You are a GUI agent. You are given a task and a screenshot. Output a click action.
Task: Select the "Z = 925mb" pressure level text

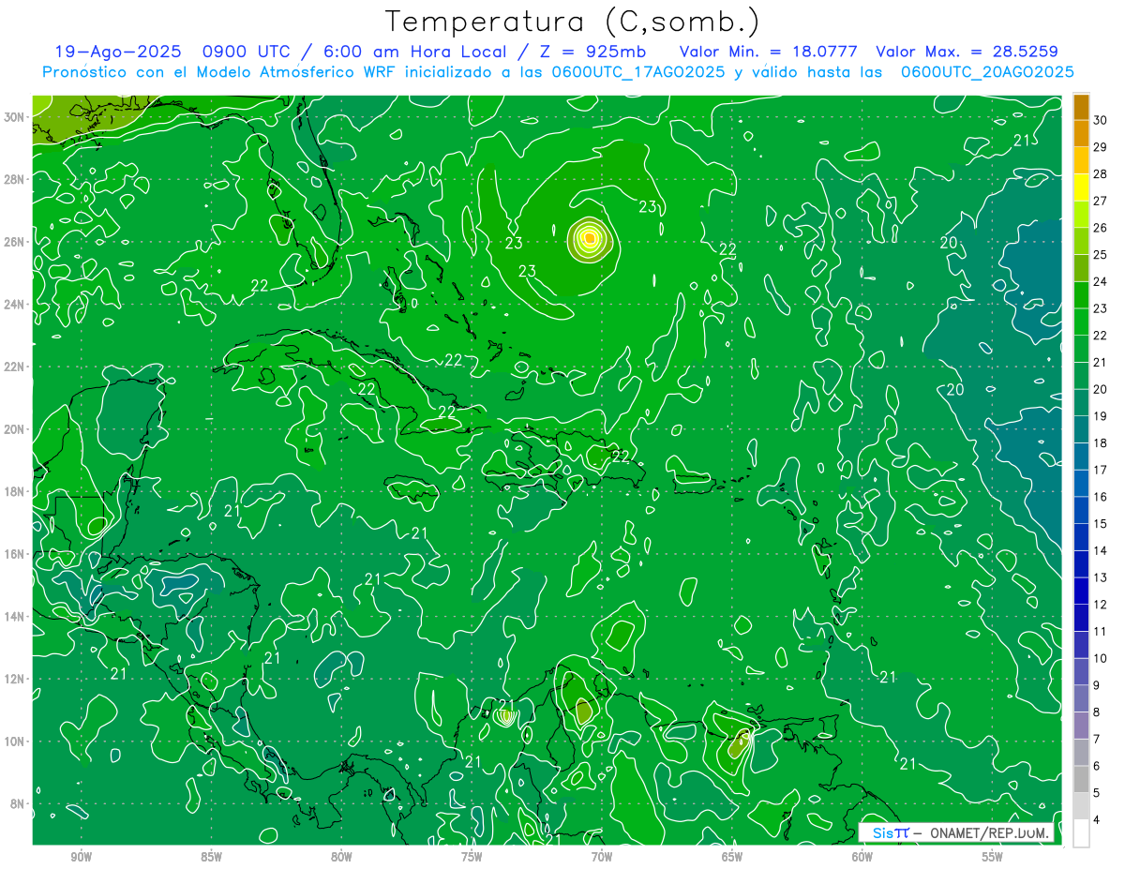coord(592,52)
